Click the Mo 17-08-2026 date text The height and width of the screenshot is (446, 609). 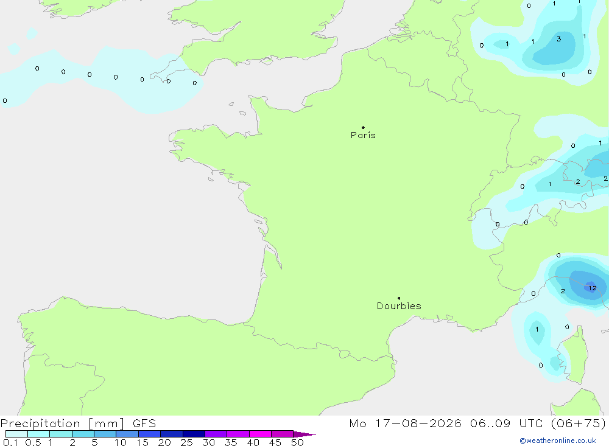405,423
